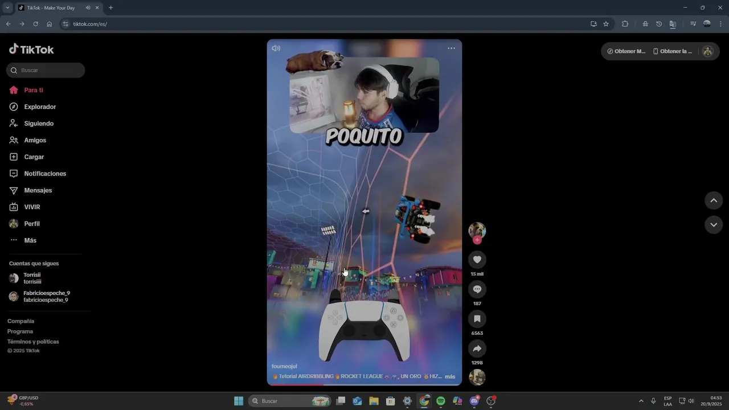The width and height of the screenshot is (729, 410).
Task: Reload the page with refresh icon
Action: pos(35,24)
